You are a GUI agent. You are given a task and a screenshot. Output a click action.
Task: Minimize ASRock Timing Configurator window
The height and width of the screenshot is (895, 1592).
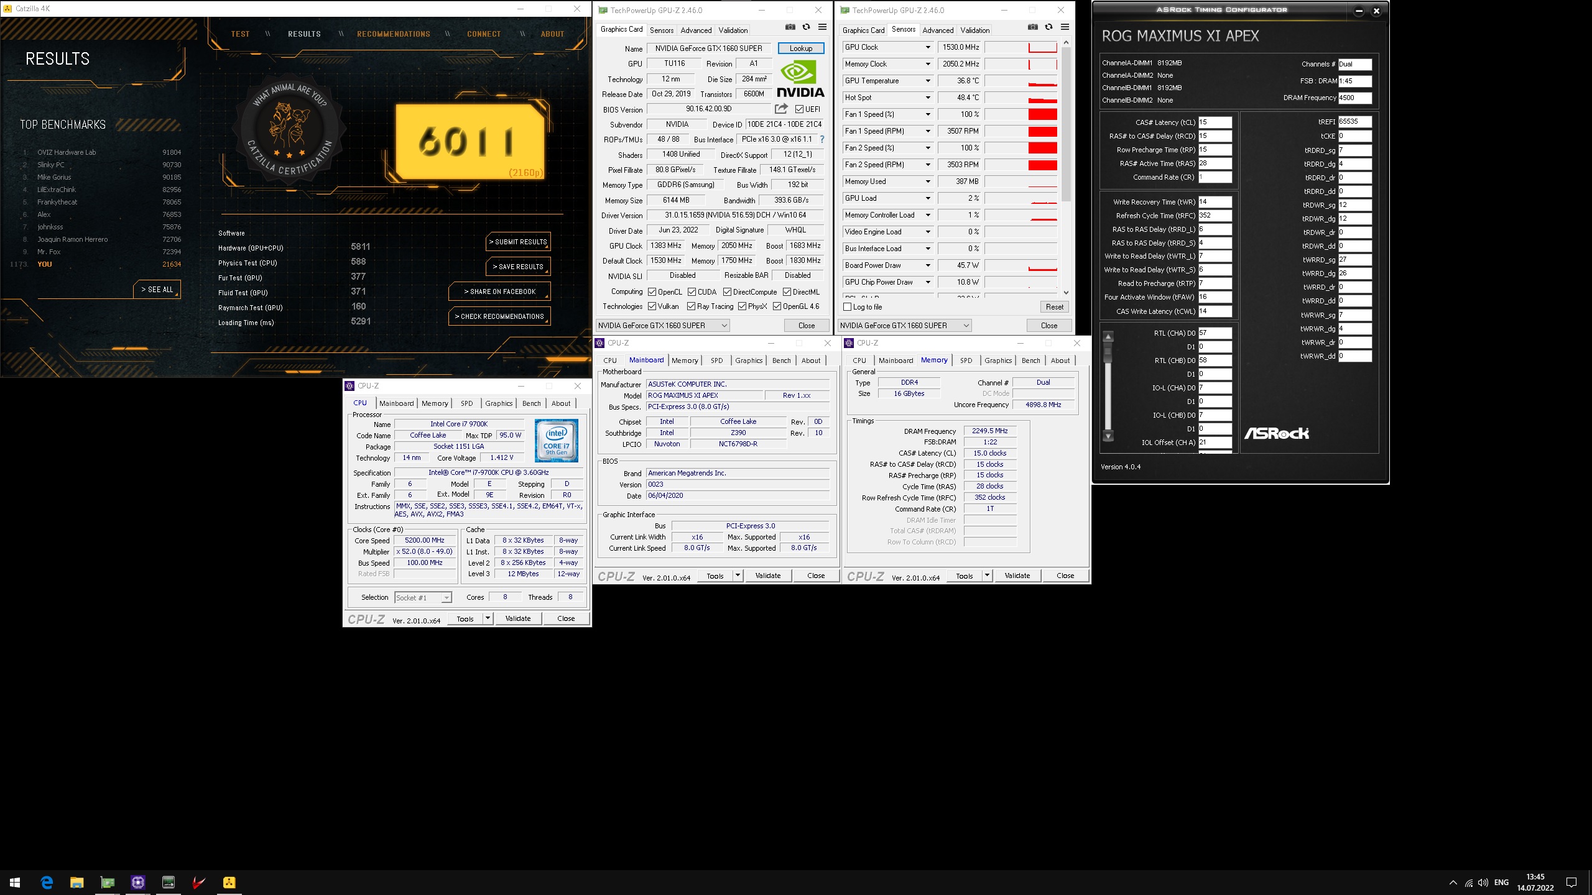coord(1359,11)
